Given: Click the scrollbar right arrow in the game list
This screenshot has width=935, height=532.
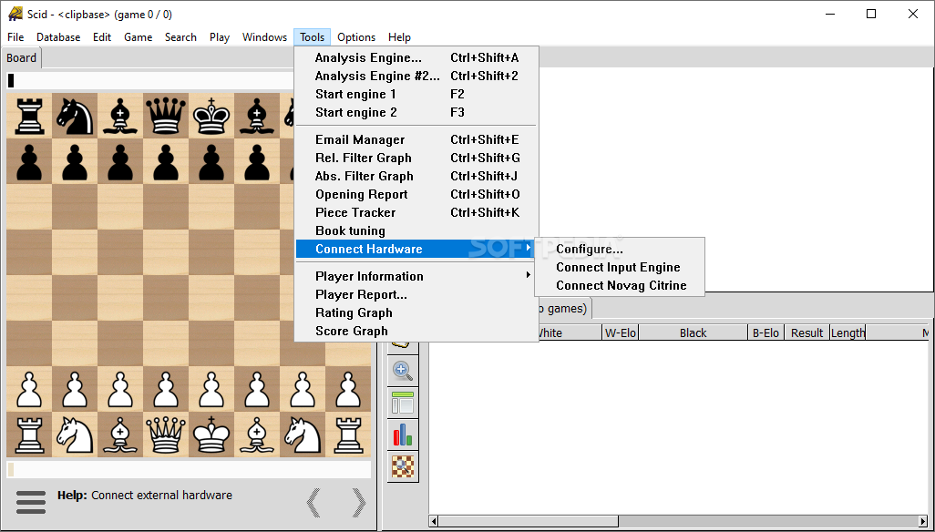Looking at the screenshot, I should [924, 521].
